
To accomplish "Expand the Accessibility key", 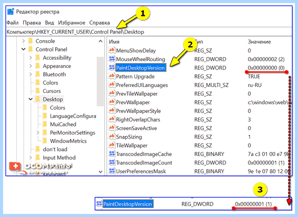I will point(31,58).
